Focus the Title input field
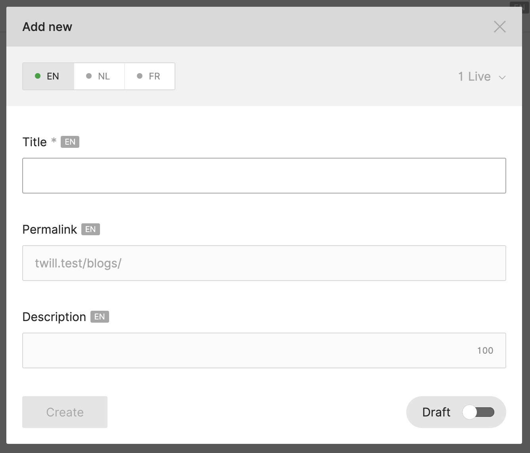Screen dimensions: 530x453 click(x=264, y=176)
